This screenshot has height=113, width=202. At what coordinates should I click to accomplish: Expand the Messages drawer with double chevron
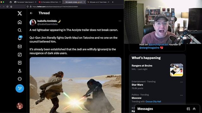click(x=194, y=109)
